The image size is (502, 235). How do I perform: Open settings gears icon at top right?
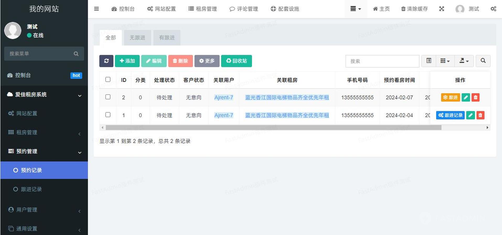493,9
